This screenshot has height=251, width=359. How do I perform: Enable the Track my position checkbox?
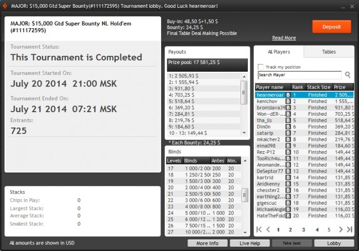click(261, 67)
